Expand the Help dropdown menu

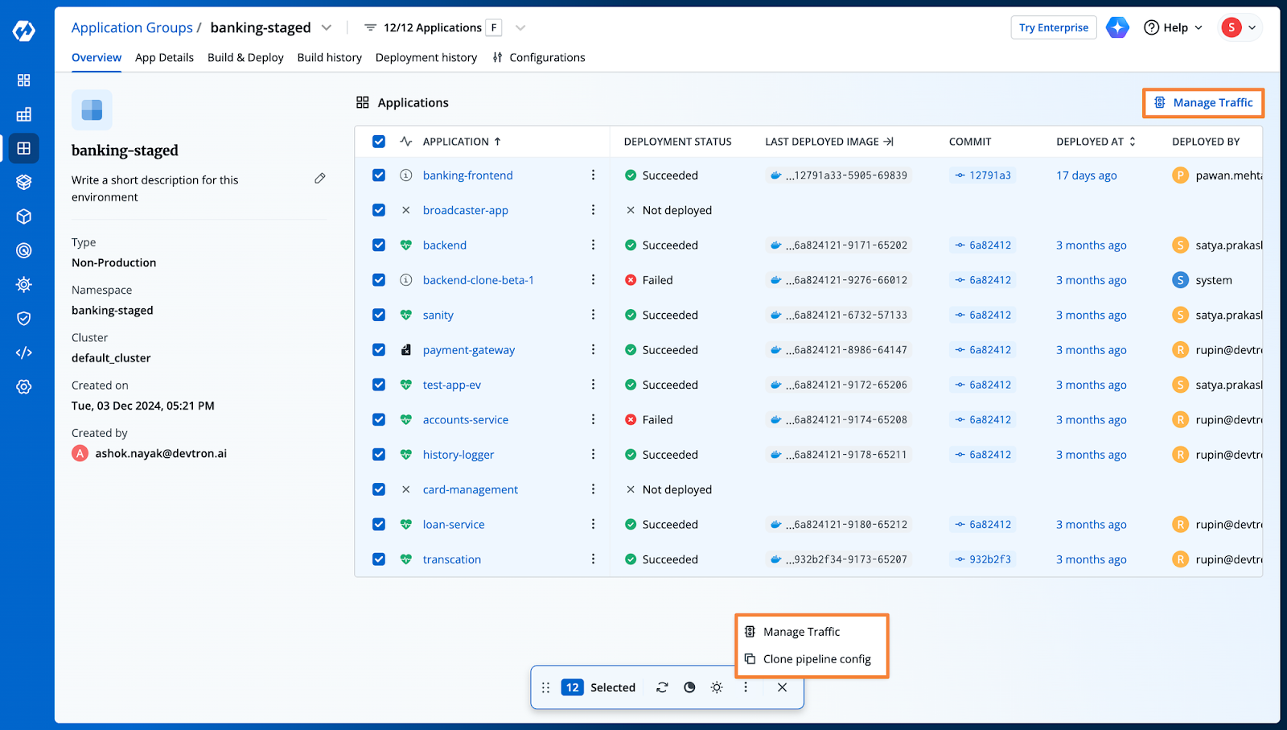[1174, 27]
